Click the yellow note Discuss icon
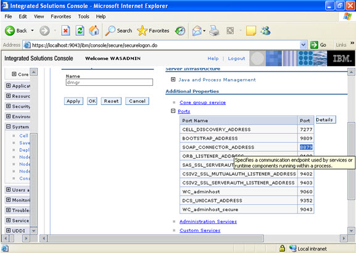The image size is (356, 253). (x=251, y=31)
